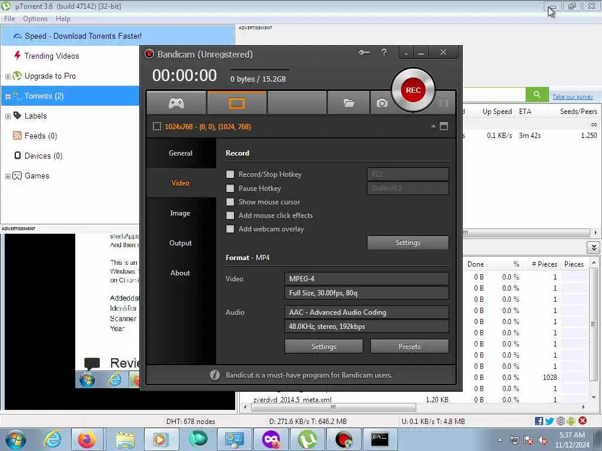Switch to Bandicam General tab

pos(181,153)
